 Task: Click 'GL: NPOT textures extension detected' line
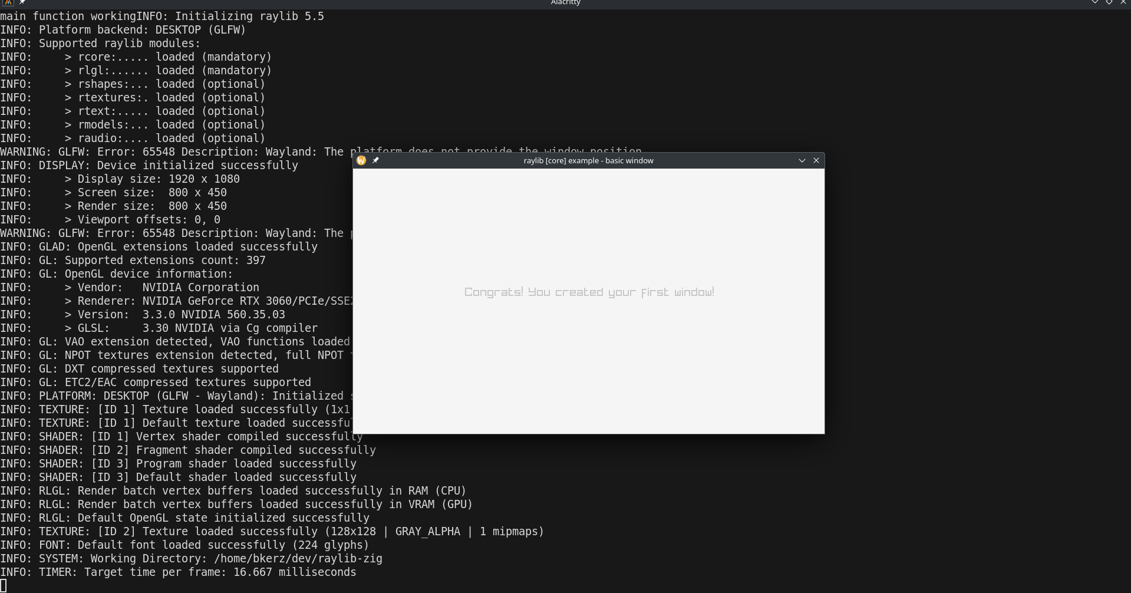pyautogui.click(x=176, y=355)
